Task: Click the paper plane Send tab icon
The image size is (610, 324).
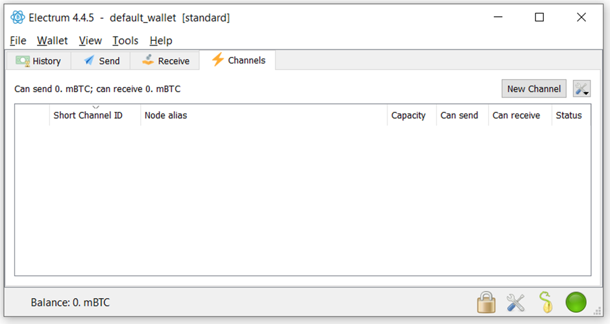Action: (x=90, y=60)
